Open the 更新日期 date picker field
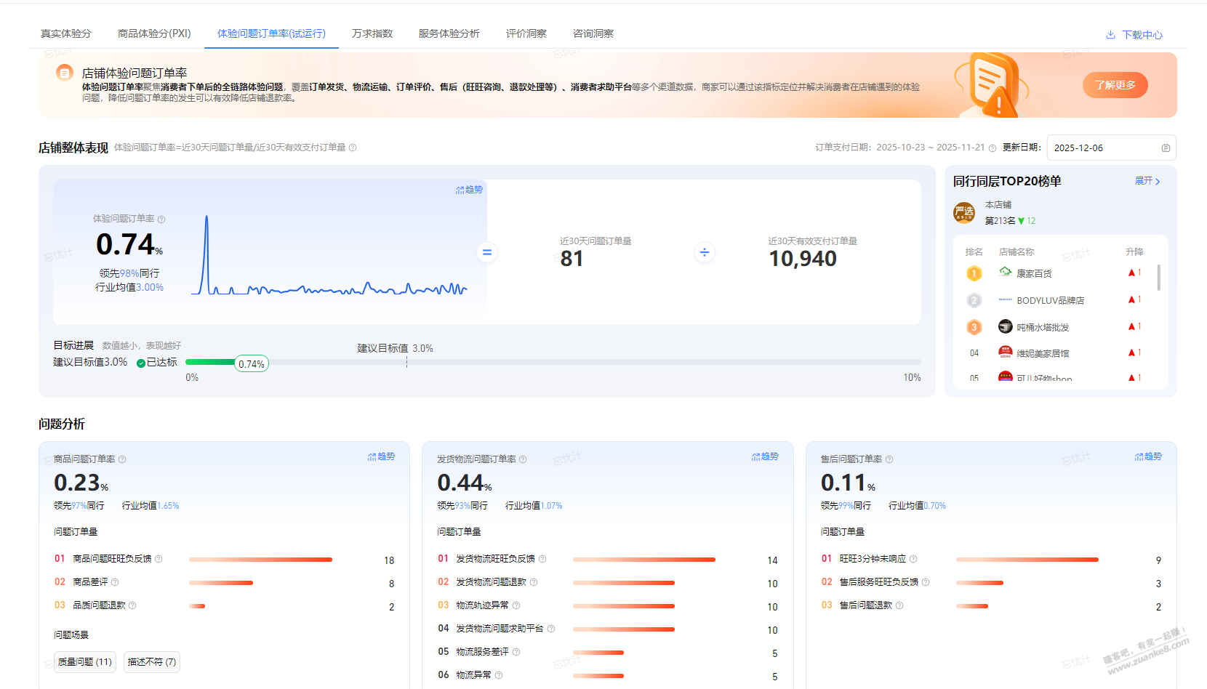Viewport: 1207px width, 689px height. 1105,148
